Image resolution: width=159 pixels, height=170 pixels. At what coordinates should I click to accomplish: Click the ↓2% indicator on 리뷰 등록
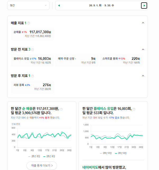click(27, 85)
